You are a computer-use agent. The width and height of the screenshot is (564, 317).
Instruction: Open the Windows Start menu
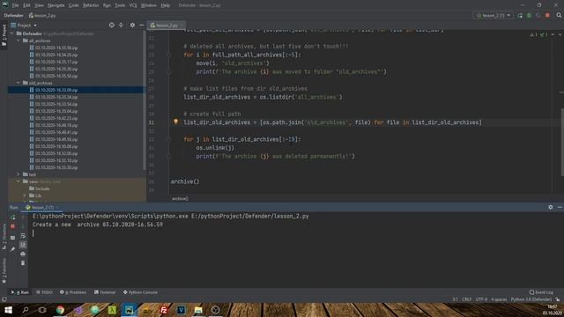(x=8, y=310)
